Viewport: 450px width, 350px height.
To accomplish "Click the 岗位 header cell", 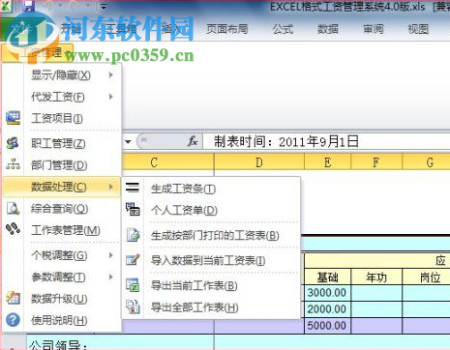I will pos(426,277).
